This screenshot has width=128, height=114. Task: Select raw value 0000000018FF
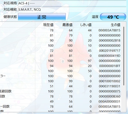pyautogui.click(x=110, y=66)
